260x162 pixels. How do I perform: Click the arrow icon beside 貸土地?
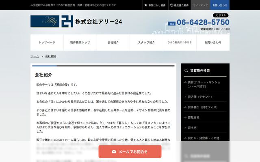pos(185,128)
